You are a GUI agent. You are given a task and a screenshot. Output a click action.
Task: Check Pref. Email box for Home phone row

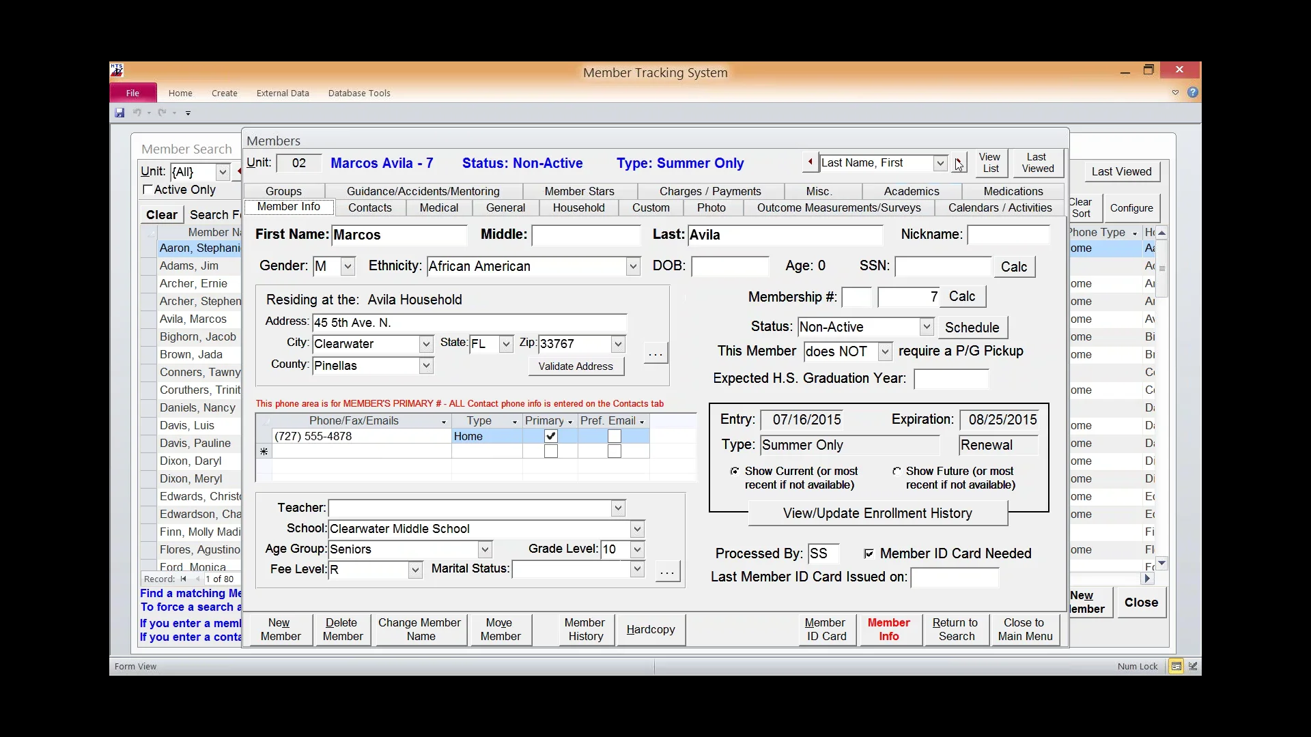pos(615,436)
